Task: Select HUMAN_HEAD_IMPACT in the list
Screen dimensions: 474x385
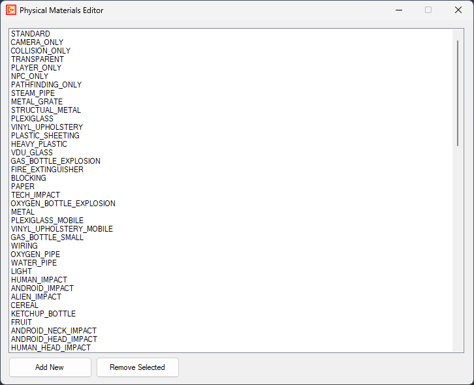Action: point(51,348)
